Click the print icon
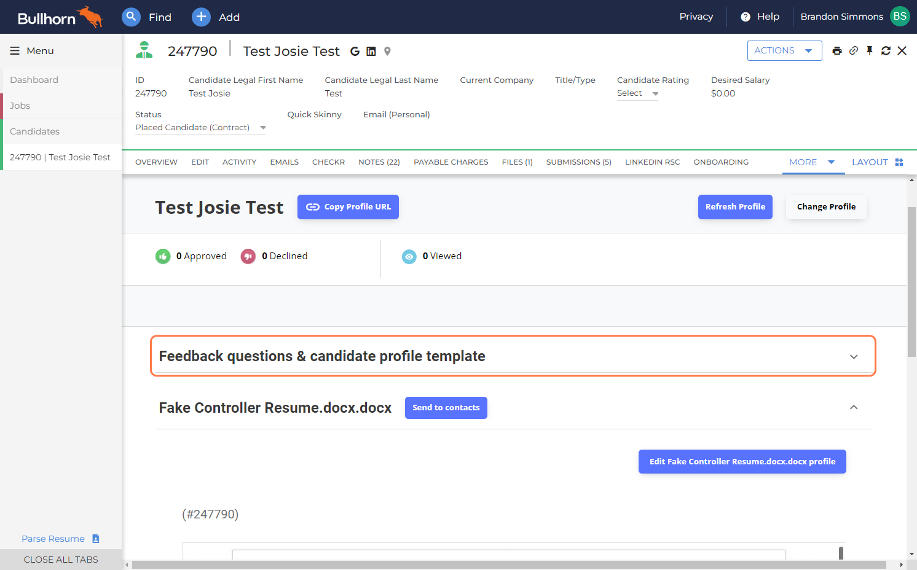Screen dimensions: 917x570 pos(837,51)
